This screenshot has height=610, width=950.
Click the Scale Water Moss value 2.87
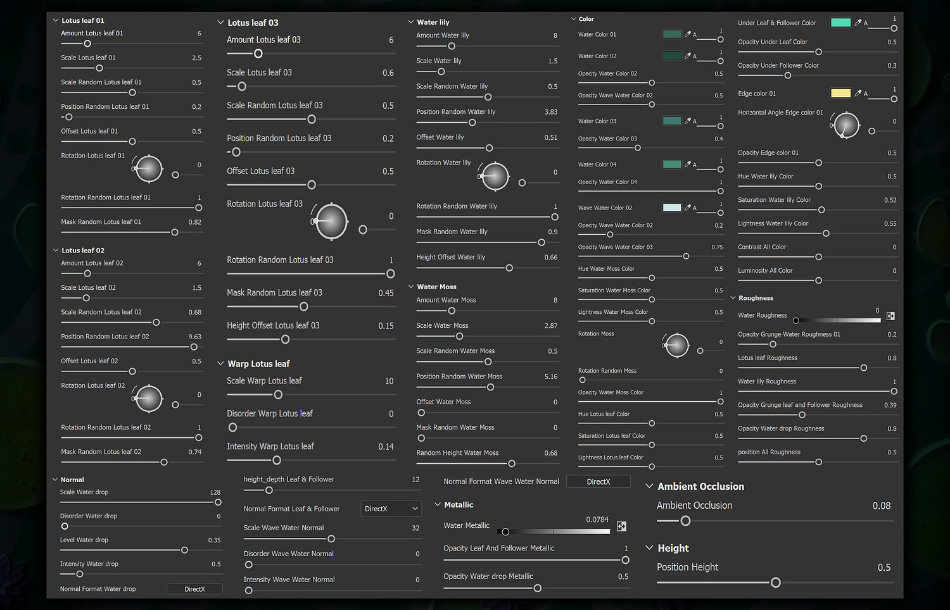coord(551,326)
